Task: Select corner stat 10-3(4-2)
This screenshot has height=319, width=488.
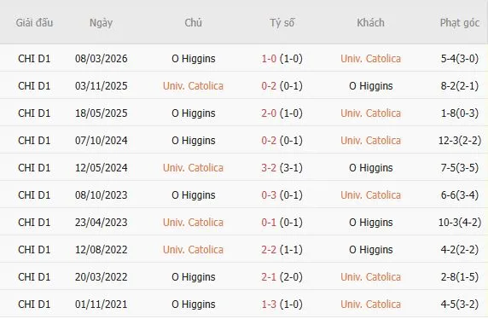Action: pyautogui.click(x=460, y=223)
